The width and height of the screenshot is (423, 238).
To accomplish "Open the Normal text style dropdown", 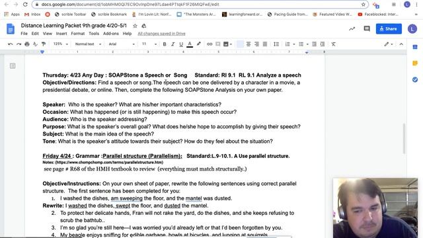I will click(x=88, y=44).
